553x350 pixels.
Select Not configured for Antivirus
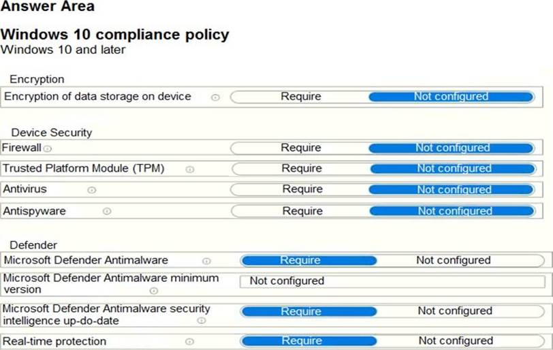point(454,189)
